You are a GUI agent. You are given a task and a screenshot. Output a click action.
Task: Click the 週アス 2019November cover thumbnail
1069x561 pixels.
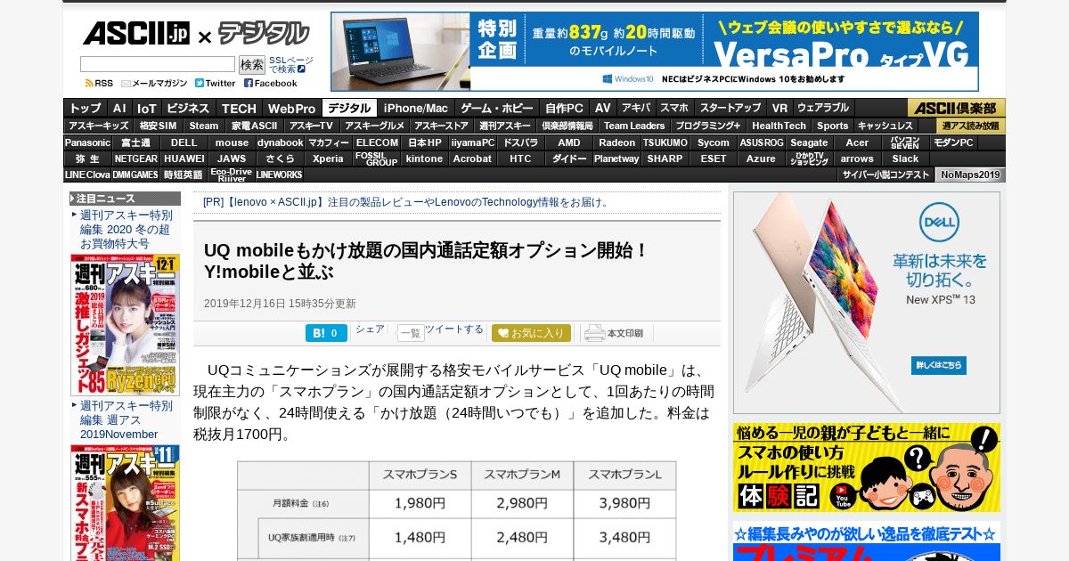point(126,502)
